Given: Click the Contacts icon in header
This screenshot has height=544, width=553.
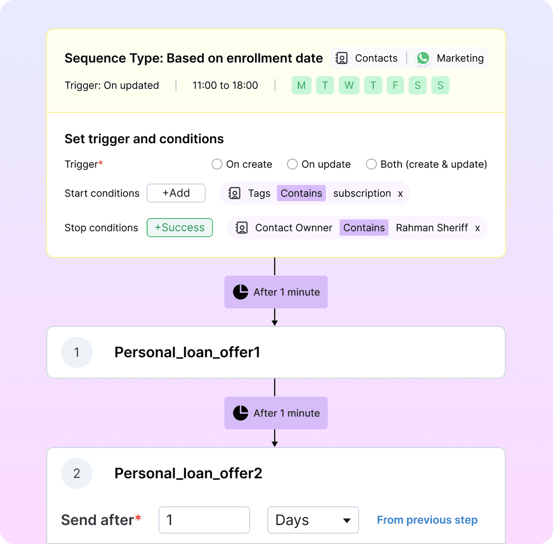Looking at the screenshot, I should [341, 58].
